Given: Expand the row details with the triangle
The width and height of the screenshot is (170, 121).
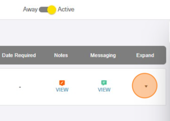Looking at the screenshot, I should [146, 86].
